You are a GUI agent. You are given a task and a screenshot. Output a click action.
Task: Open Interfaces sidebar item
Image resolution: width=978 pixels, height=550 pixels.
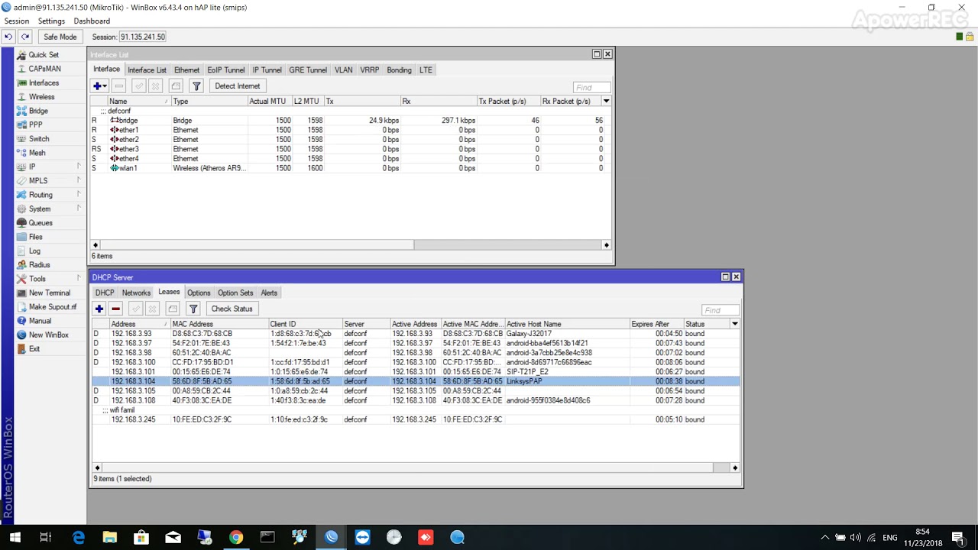click(44, 82)
